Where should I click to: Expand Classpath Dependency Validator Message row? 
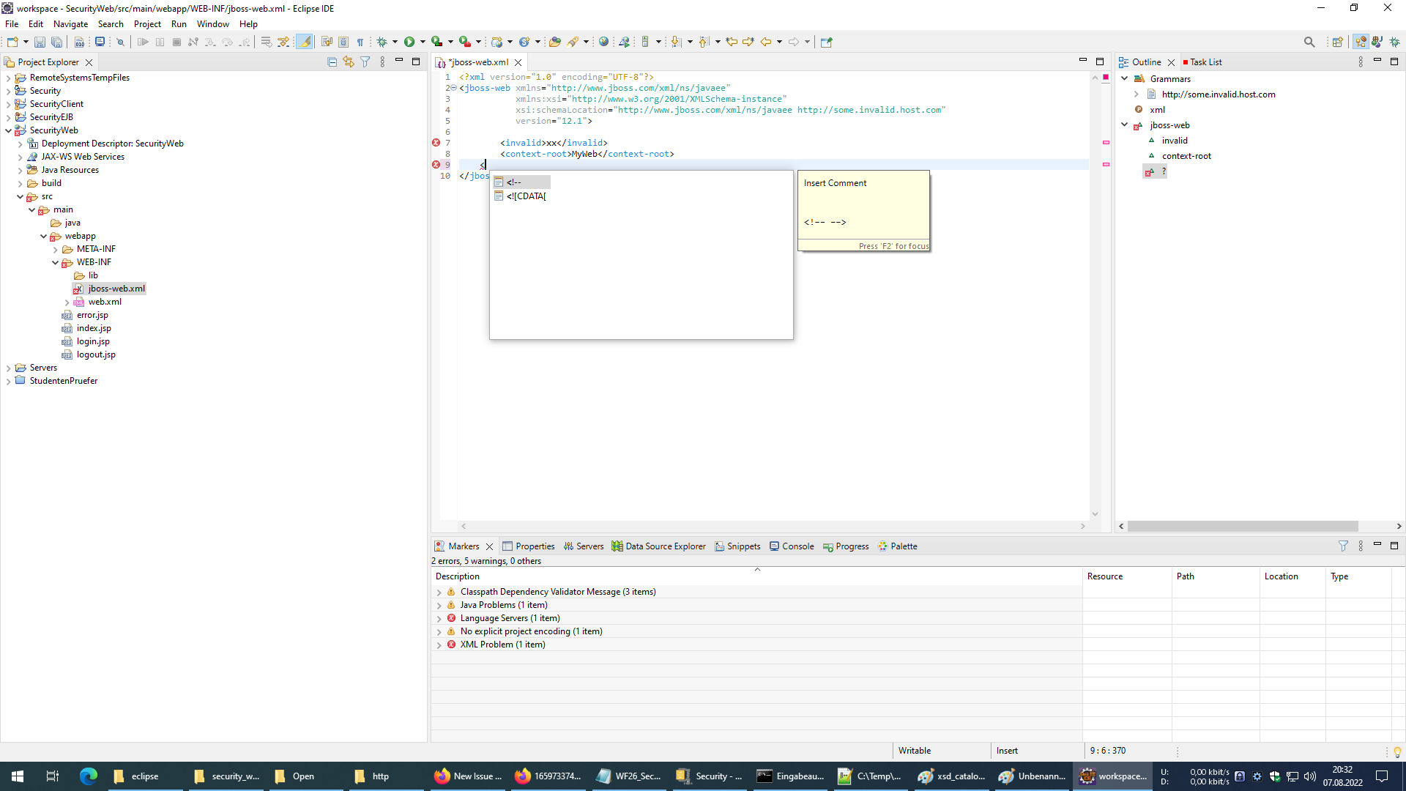point(439,592)
